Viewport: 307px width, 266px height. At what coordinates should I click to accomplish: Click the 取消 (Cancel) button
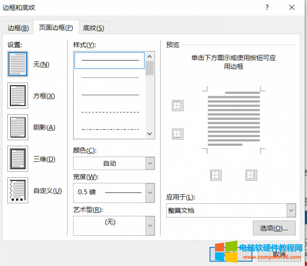click(x=279, y=254)
